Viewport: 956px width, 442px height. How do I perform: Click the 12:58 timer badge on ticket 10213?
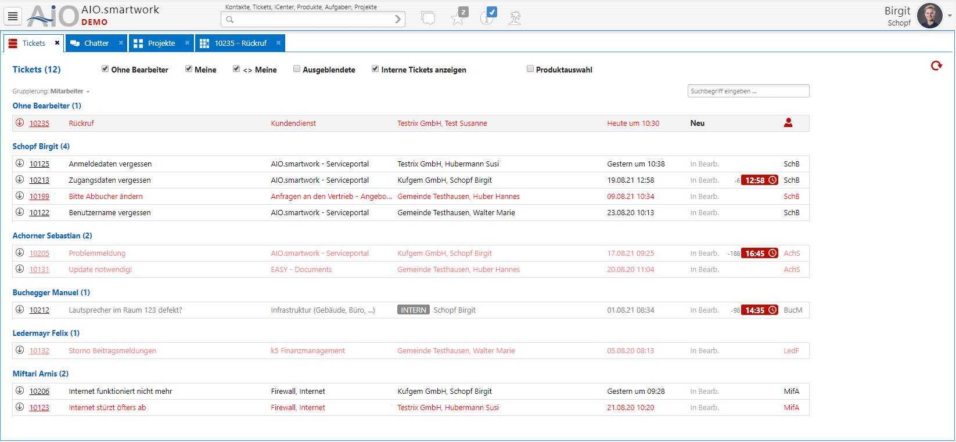click(x=759, y=180)
